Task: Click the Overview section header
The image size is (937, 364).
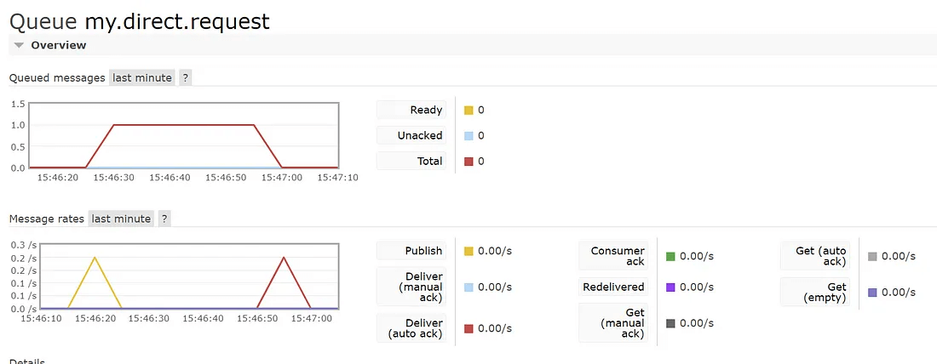Action: click(x=58, y=46)
